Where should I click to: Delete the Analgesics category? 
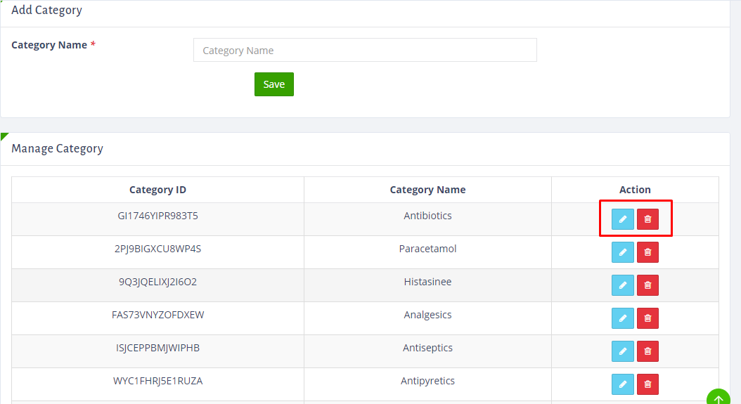click(x=647, y=318)
